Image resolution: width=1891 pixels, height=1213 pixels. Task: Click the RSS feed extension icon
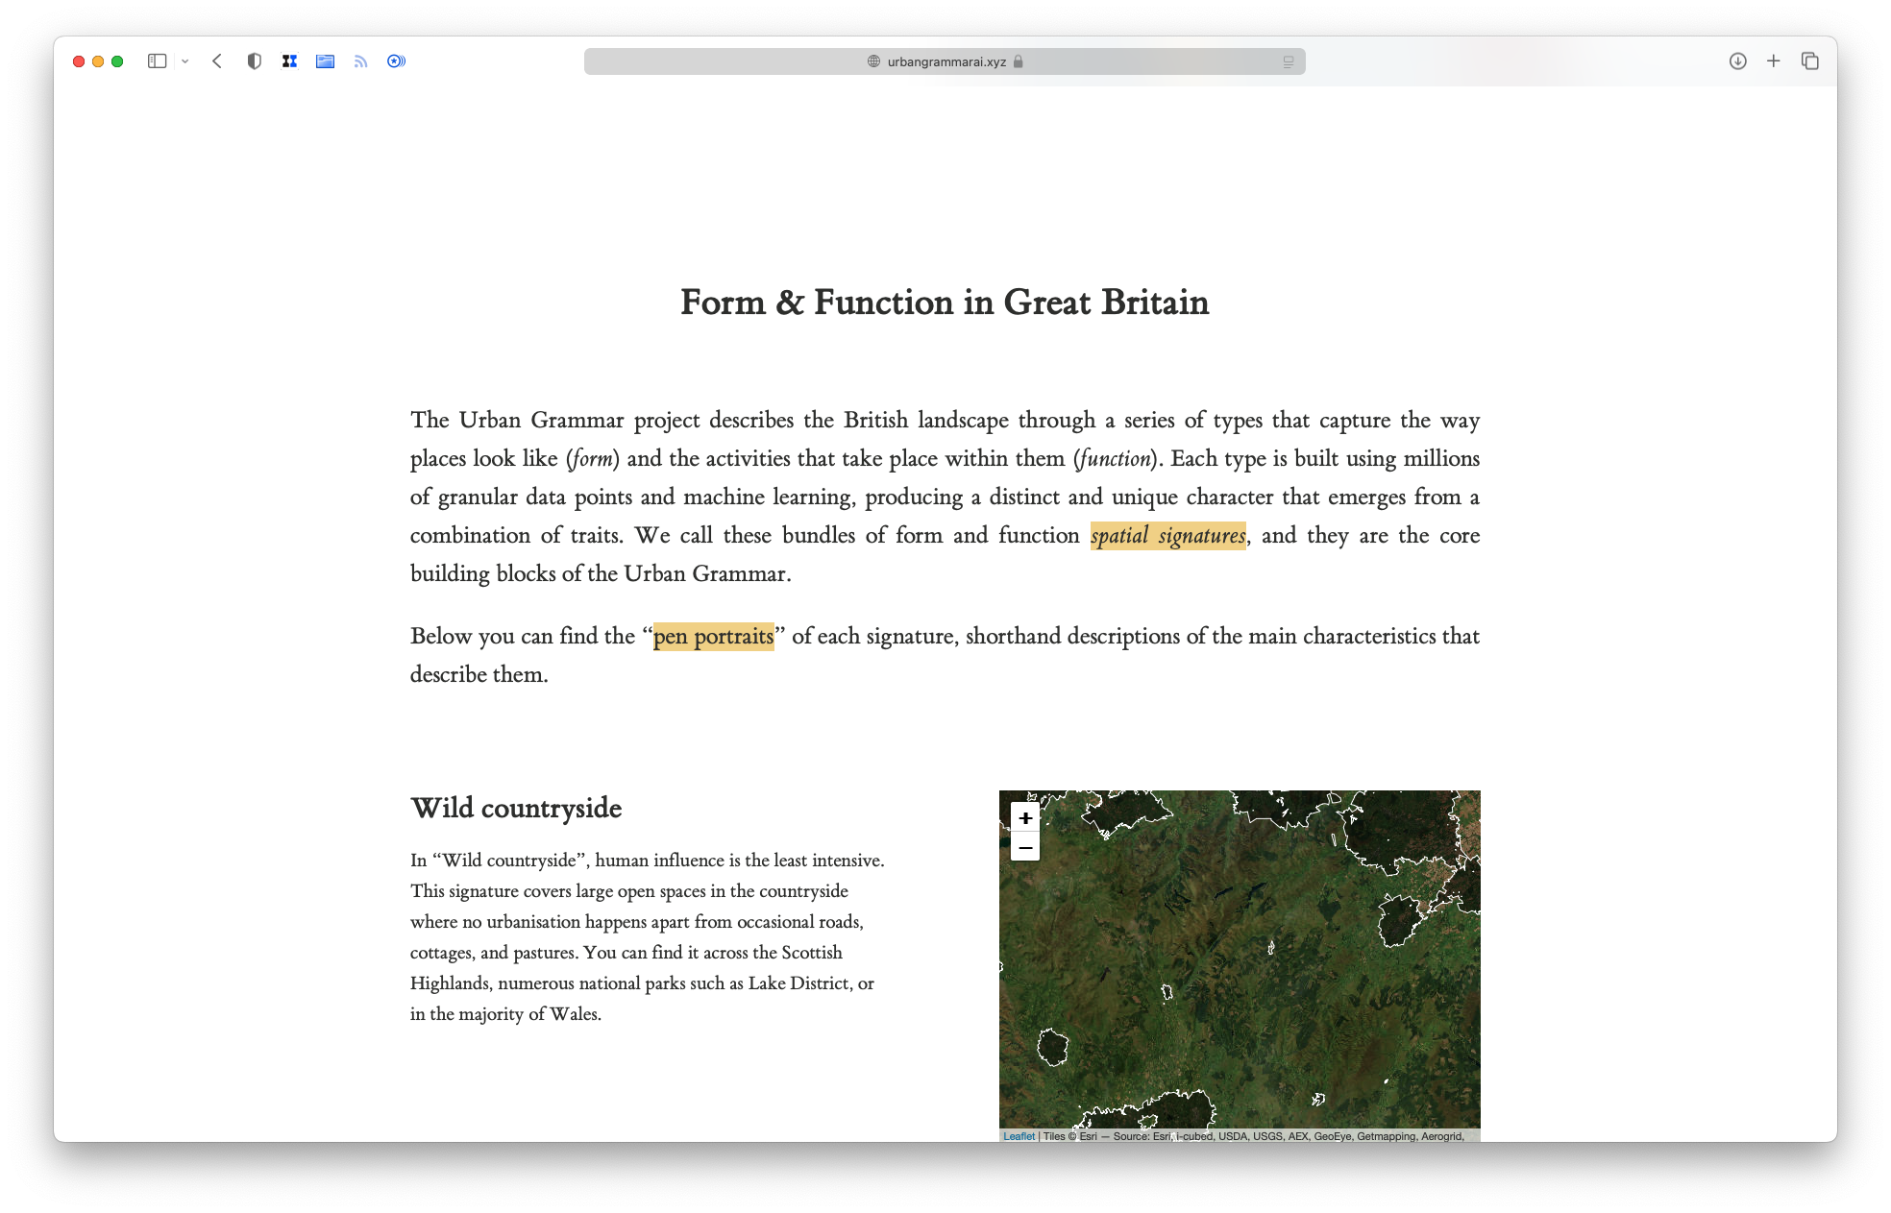(x=360, y=61)
